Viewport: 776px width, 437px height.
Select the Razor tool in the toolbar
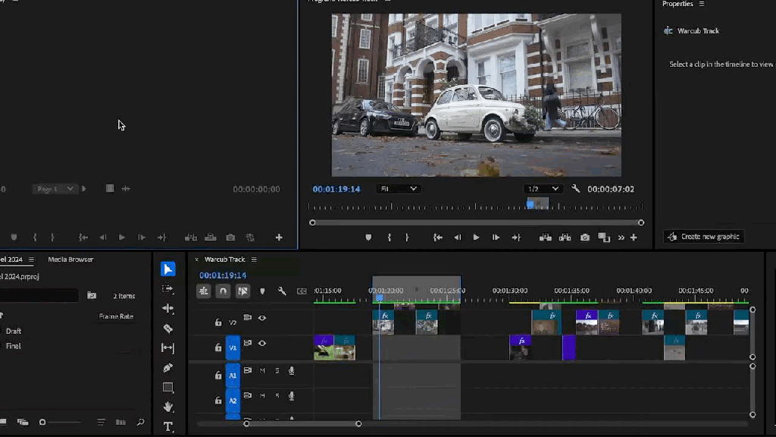click(168, 329)
